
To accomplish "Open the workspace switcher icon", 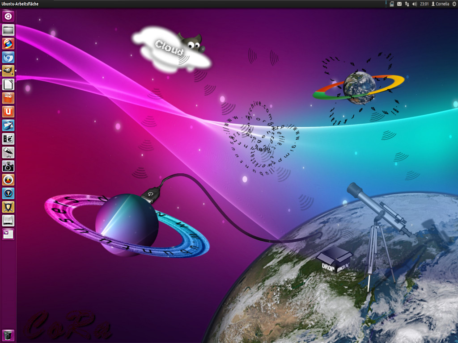I will click(x=8, y=234).
